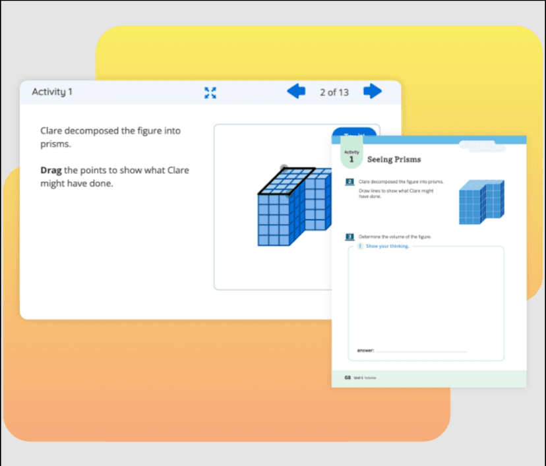This screenshot has width=546, height=466.
Task: Click the laptop icon beside problem 3
Action: coord(349,237)
